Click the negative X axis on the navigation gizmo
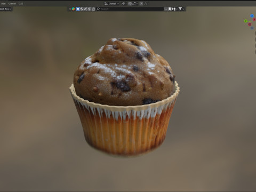This screenshot has height=192, width=256. click(x=250, y=25)
